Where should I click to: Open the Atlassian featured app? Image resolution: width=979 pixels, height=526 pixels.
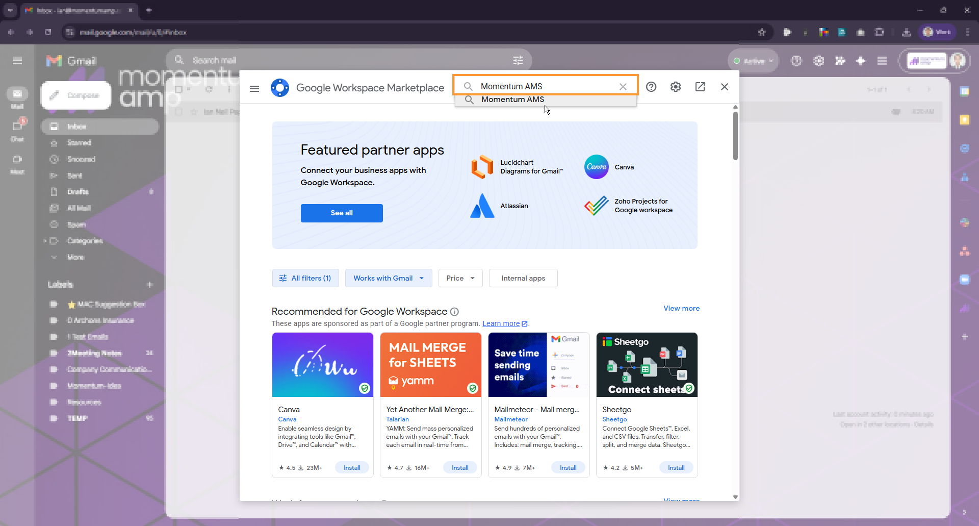coord(499,206)
